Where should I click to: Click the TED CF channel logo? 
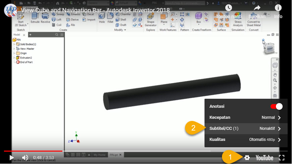click(x=10, y=10)
